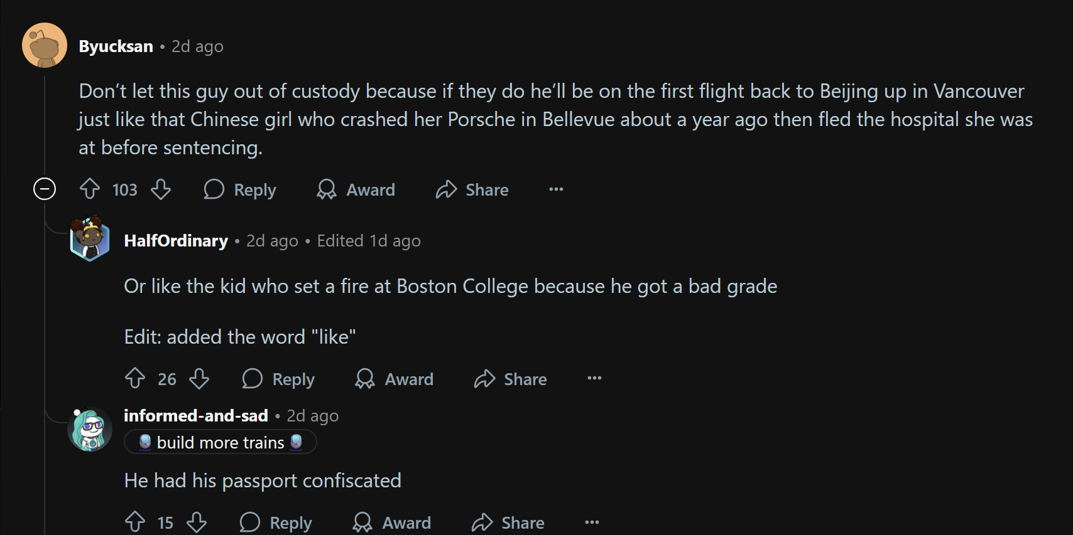
Task: Reply to HalfOrdinary's comment
Action: click(x=278, y=379)
